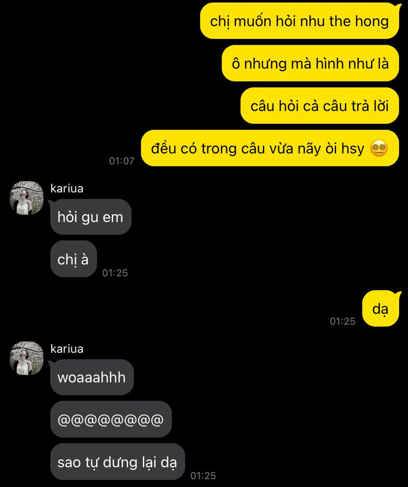Select the 'chị à' message bubble
408x487 pixels.
pos(73,259)
